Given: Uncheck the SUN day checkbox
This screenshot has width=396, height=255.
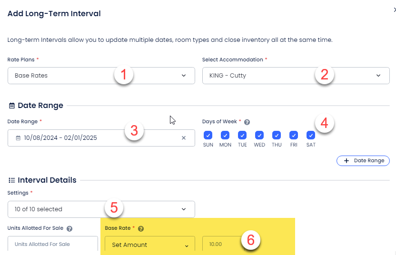Looking at the screenshot, I should click(208, 135).
